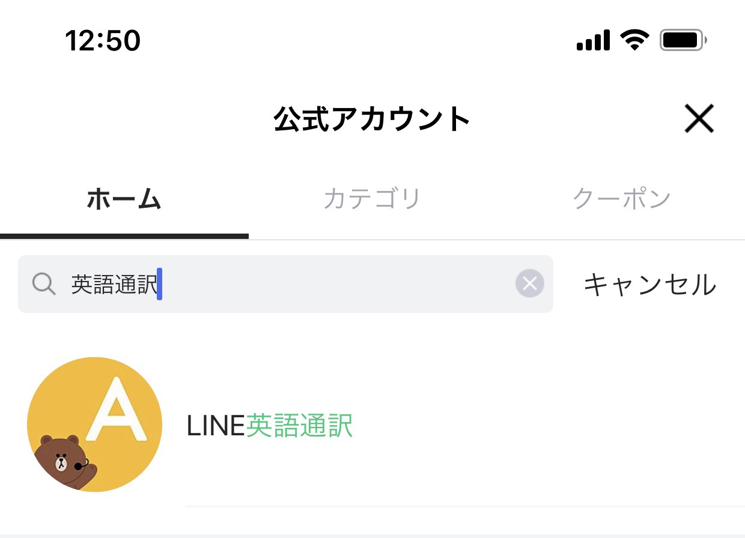745x538 pixels.
Task: Click the green highlighted 英語通訳 result text
Action: 299,426
